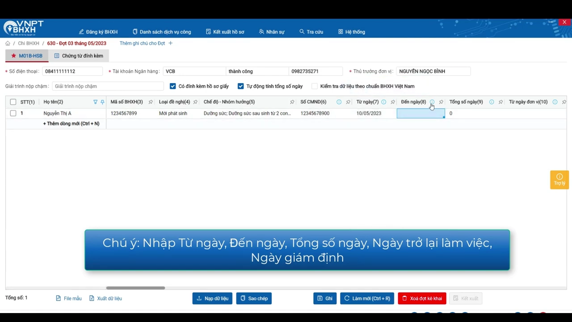Open the Đăng ký BHXH menu
The image size is (572, 322).
pyautogui.click(x=98, y=32)
